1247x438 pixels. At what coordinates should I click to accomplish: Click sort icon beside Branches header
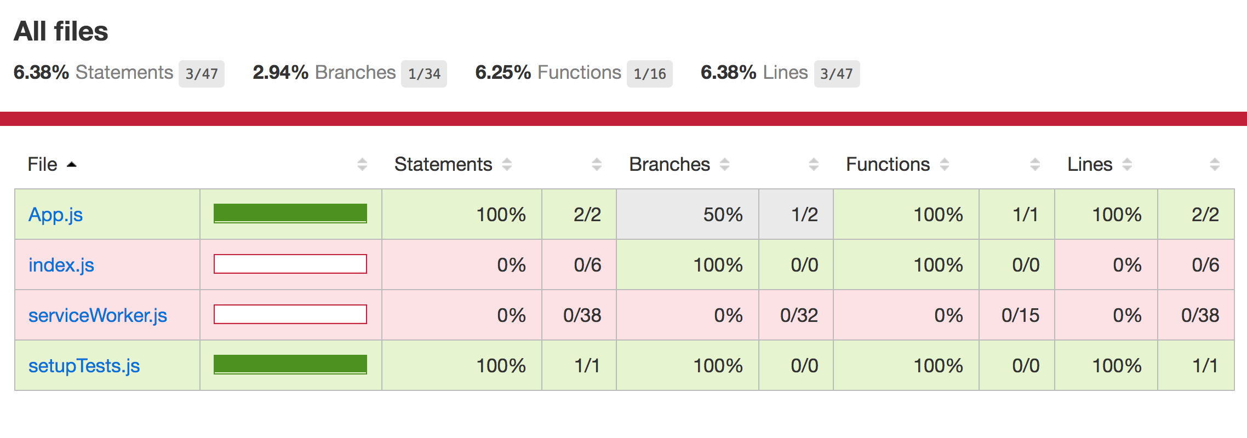pos(724,164)
